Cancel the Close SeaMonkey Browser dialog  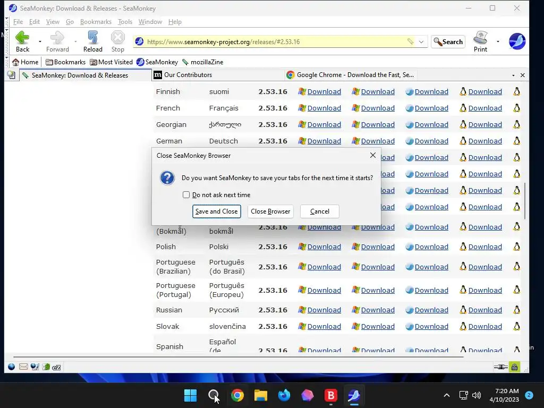319,211
